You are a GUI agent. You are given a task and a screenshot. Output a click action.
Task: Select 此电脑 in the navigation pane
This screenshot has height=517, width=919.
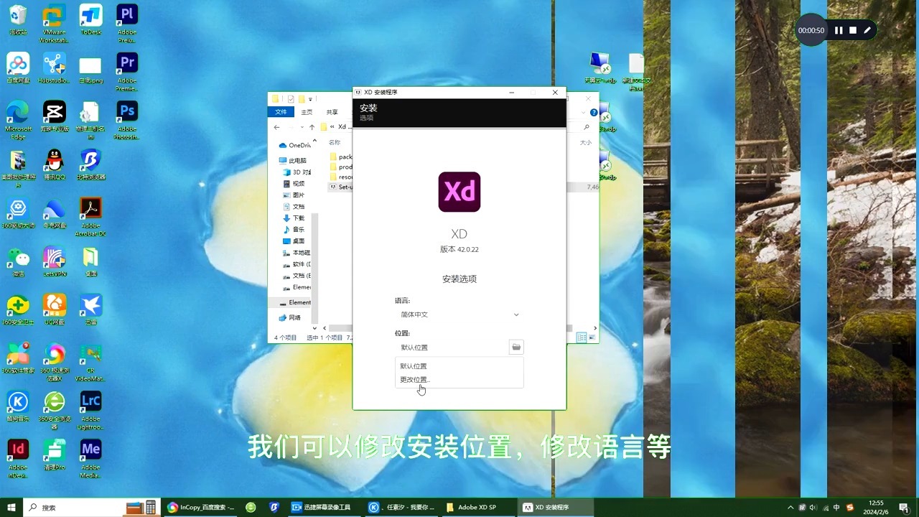coord(293,161)
